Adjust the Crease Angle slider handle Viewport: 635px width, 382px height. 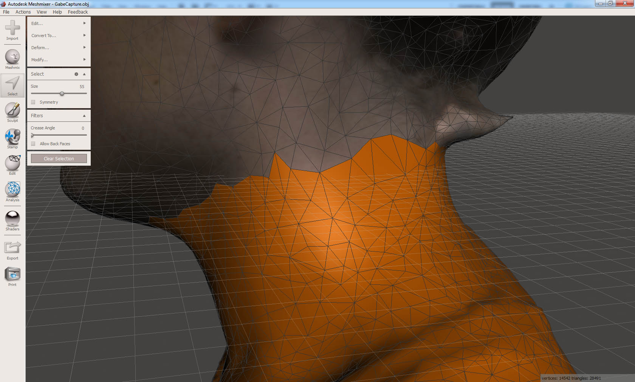coord(33,135)
